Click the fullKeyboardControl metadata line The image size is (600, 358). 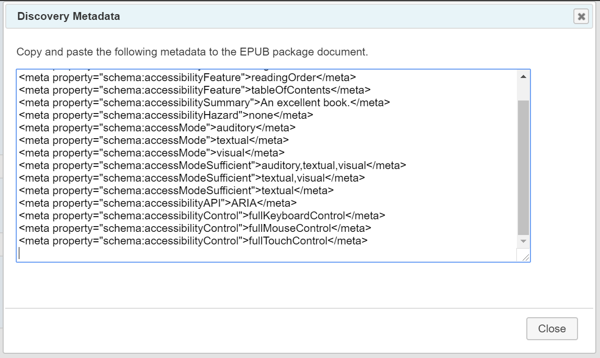[202, 216]
